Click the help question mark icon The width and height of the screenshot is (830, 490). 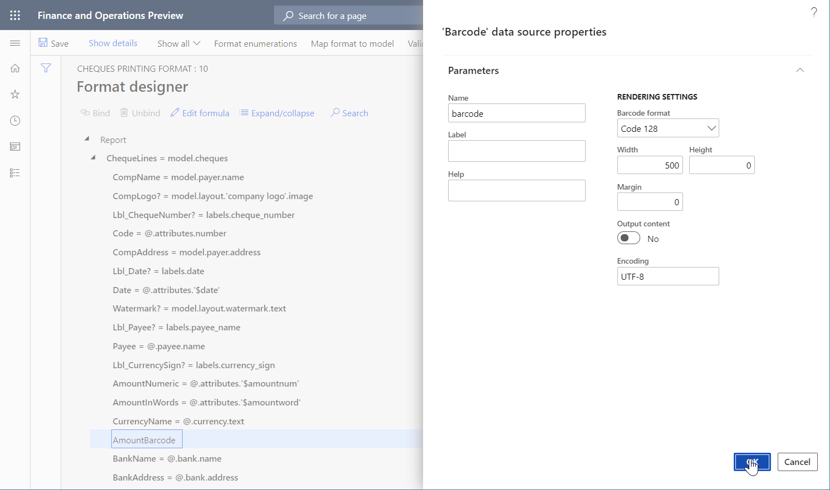tap(814, 12)
